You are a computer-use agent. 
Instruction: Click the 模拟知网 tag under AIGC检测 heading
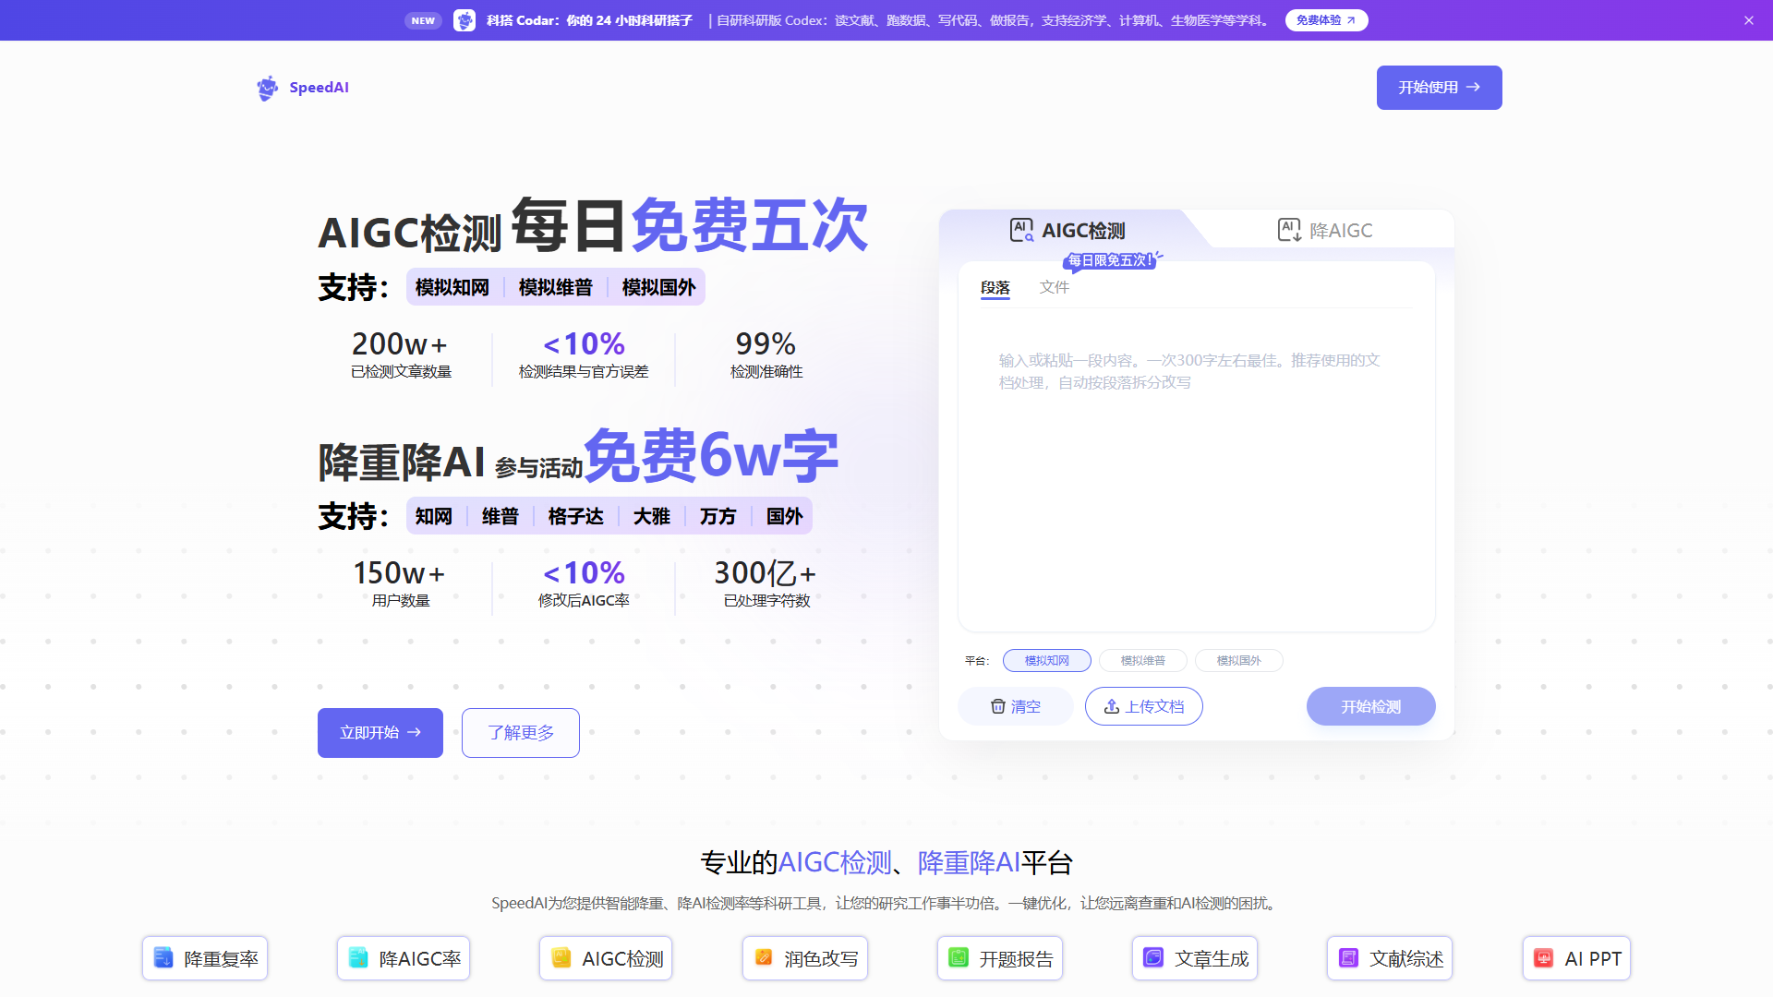tap(452, 287)
